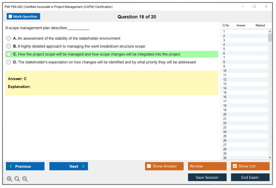
Task: Choose answer B about work breakdown structure
Action: [9, 46]
